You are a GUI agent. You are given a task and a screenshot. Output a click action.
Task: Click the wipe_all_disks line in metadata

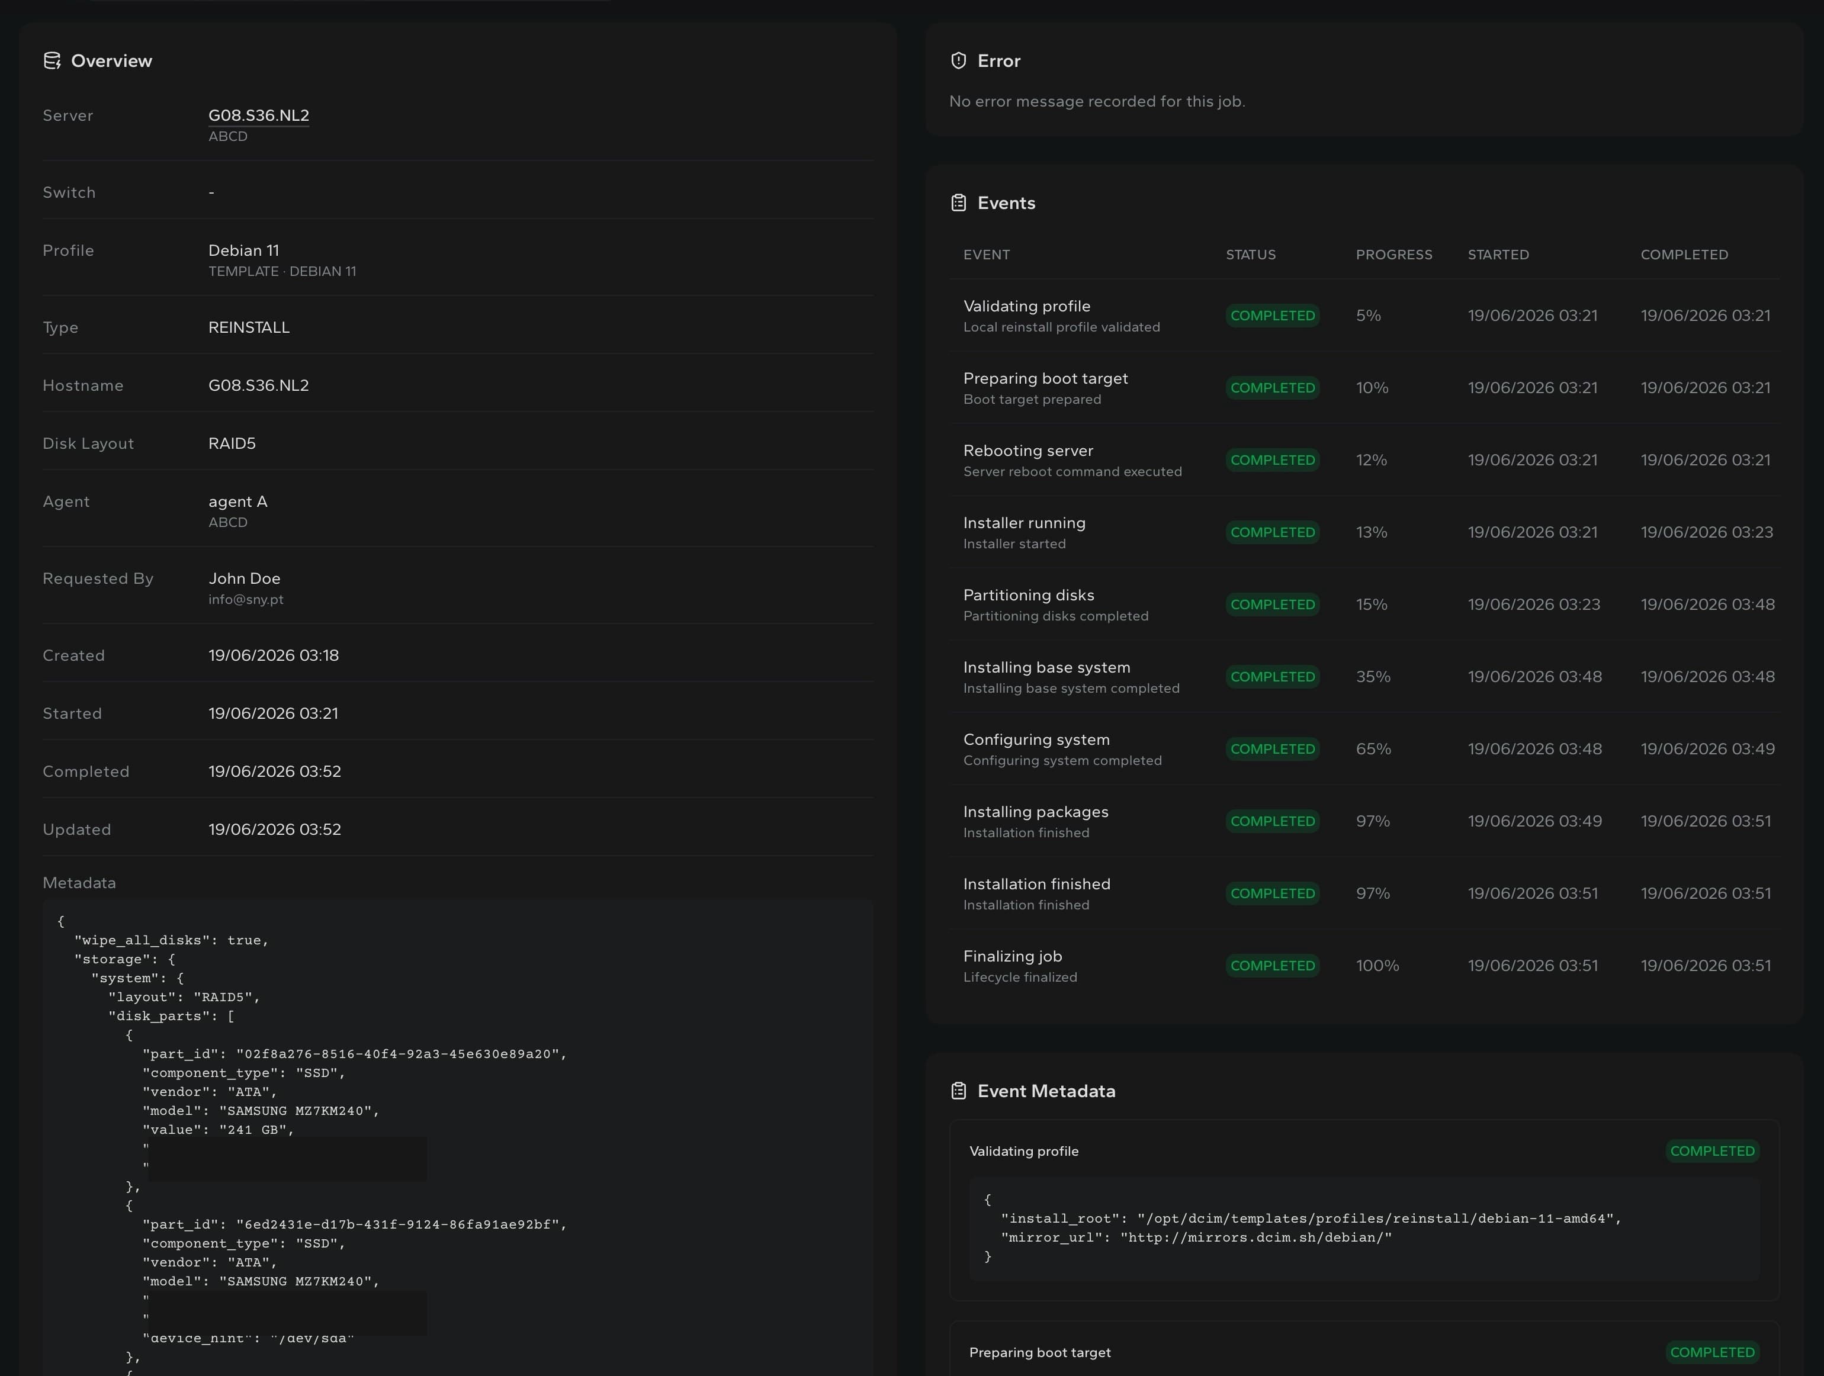(x=172, y=940)
